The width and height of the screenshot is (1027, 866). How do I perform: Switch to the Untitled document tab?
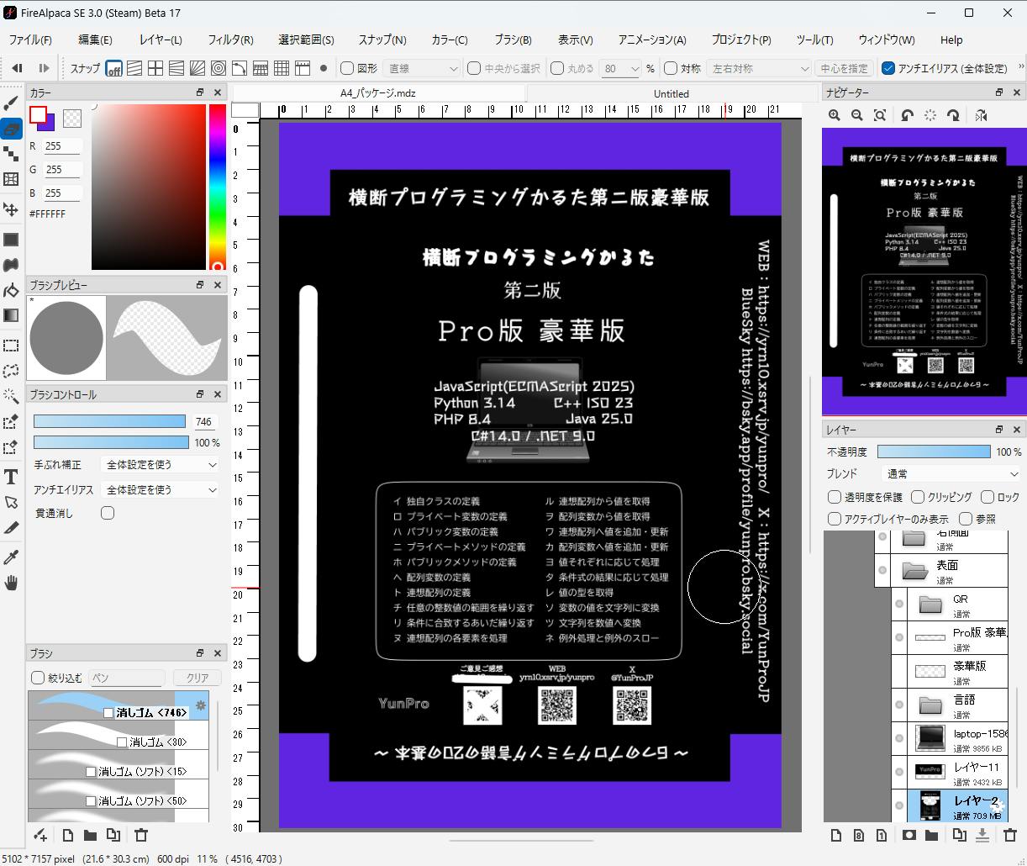(671, 94)
